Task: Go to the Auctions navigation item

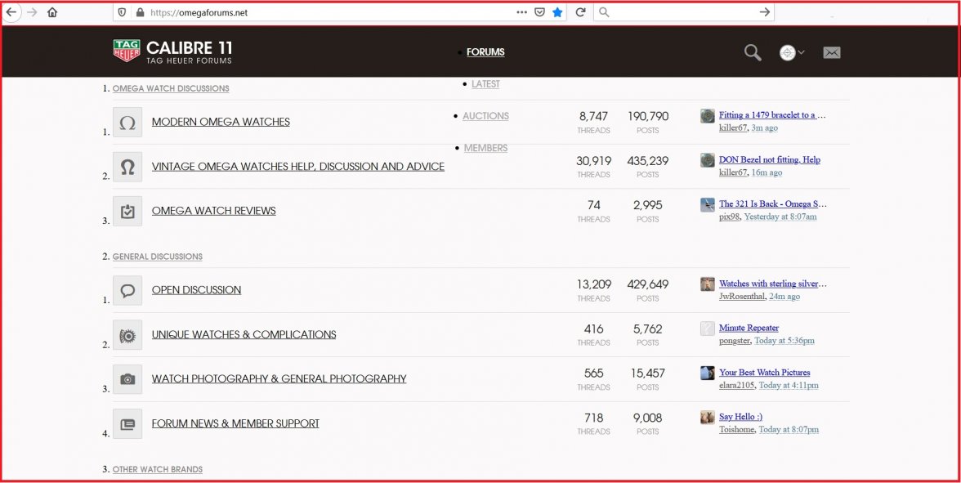Action: (485, 116)
